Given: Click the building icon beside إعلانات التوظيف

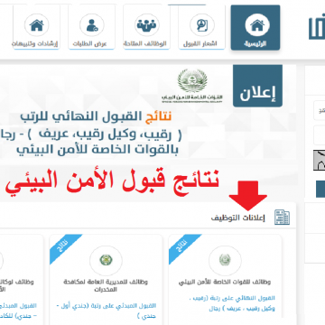Looking at the screenshot, I should [282, 218].
